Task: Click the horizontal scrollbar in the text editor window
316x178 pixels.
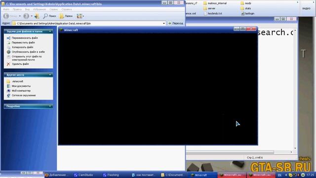Action: 230,152
